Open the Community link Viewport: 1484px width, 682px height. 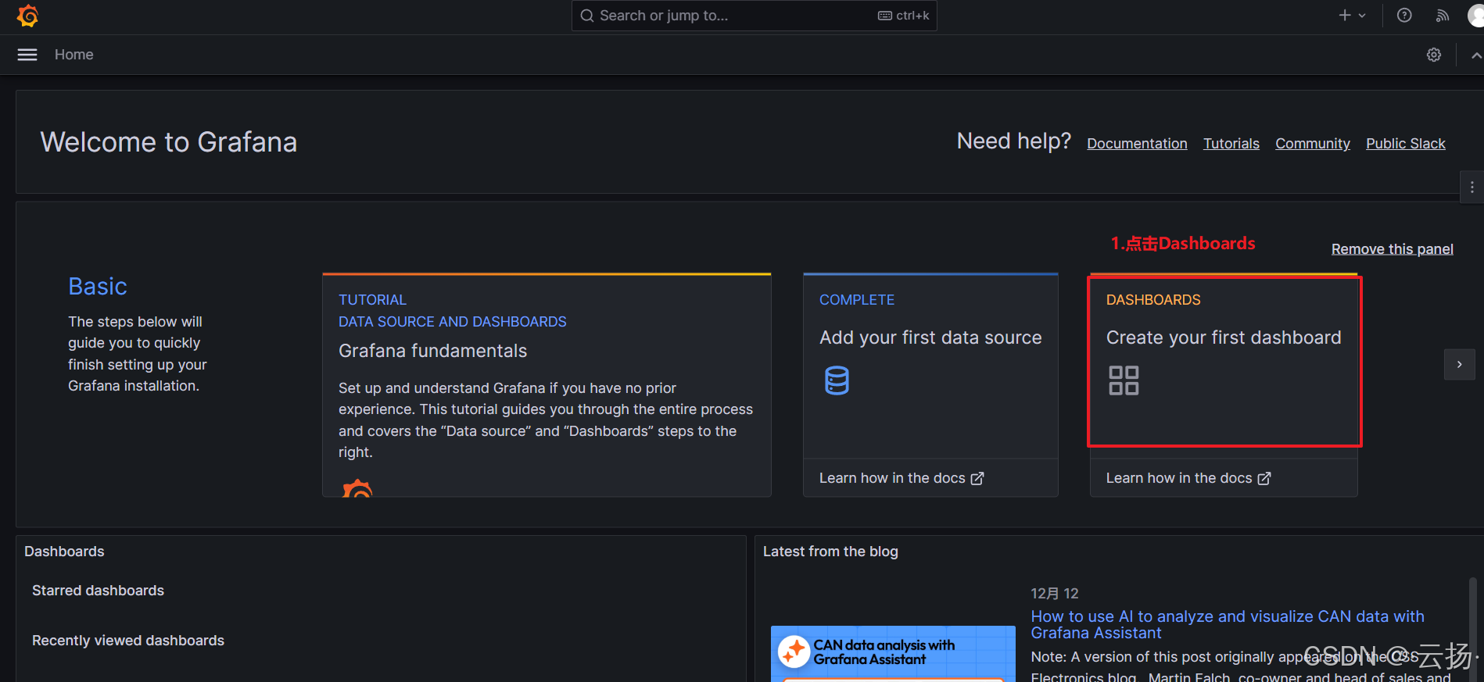(x=1313, y=144)
